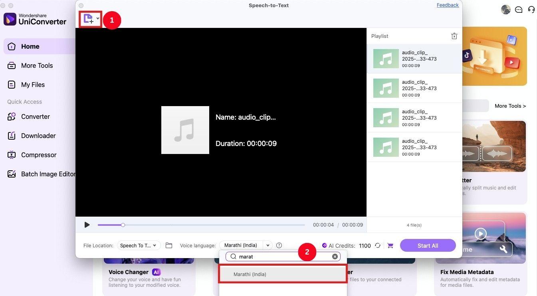Open the Converter tool in the sidebar
Viewport: 537px width, 296px height.
point(35,116)
